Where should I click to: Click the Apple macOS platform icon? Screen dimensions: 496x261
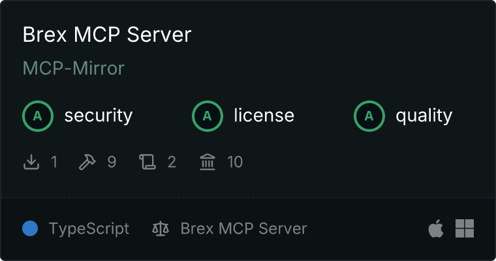[436, 228]
